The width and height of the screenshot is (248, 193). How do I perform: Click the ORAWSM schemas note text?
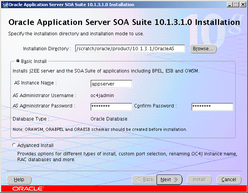point(100,129)
